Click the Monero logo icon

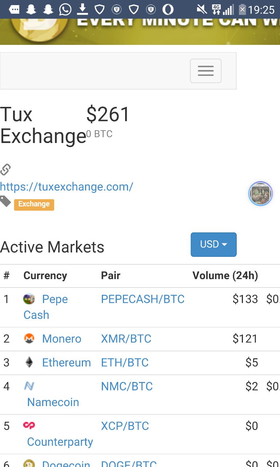(29, 339)
